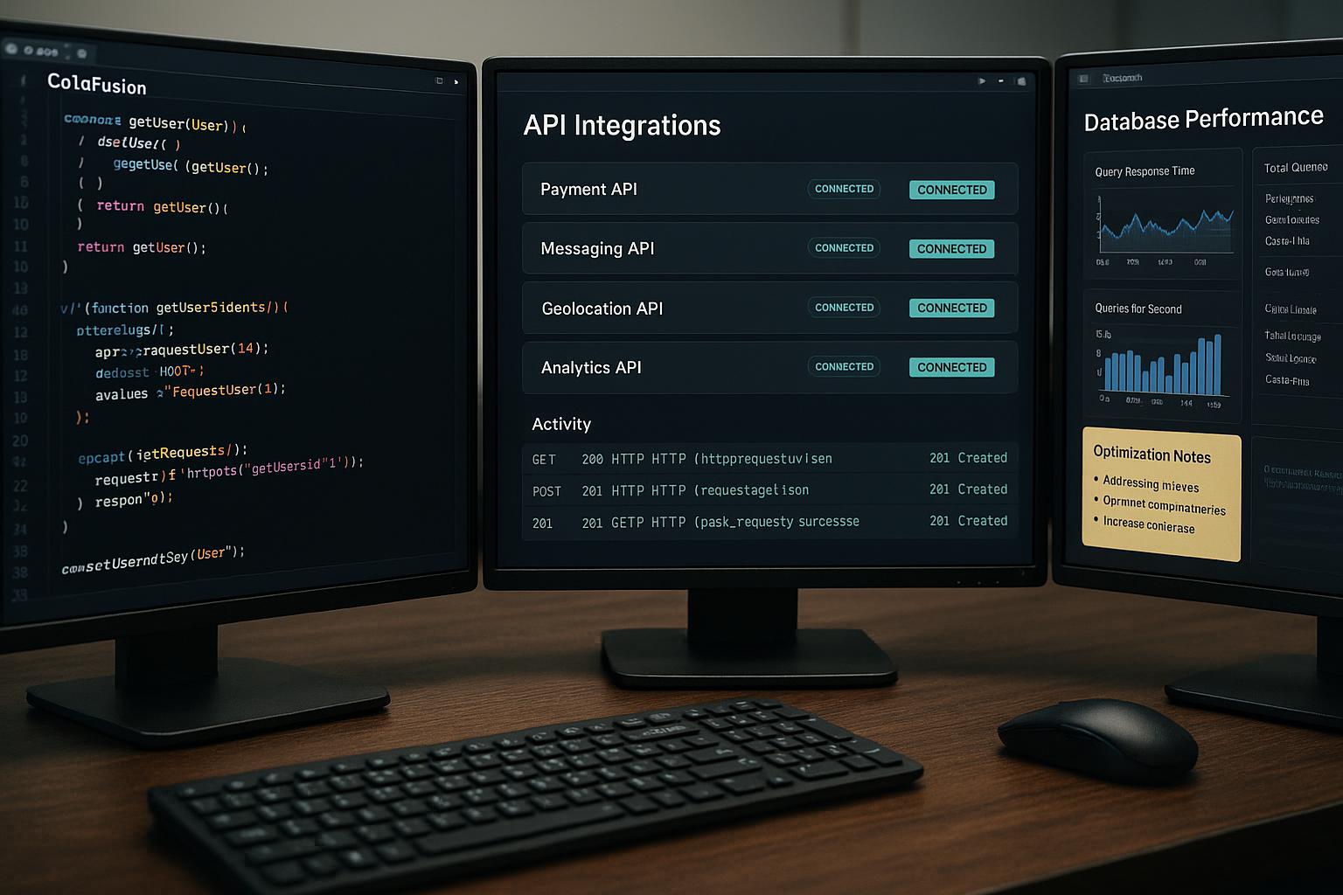Click the ColaFusion title in the code editor

click(x=96, y=84)
